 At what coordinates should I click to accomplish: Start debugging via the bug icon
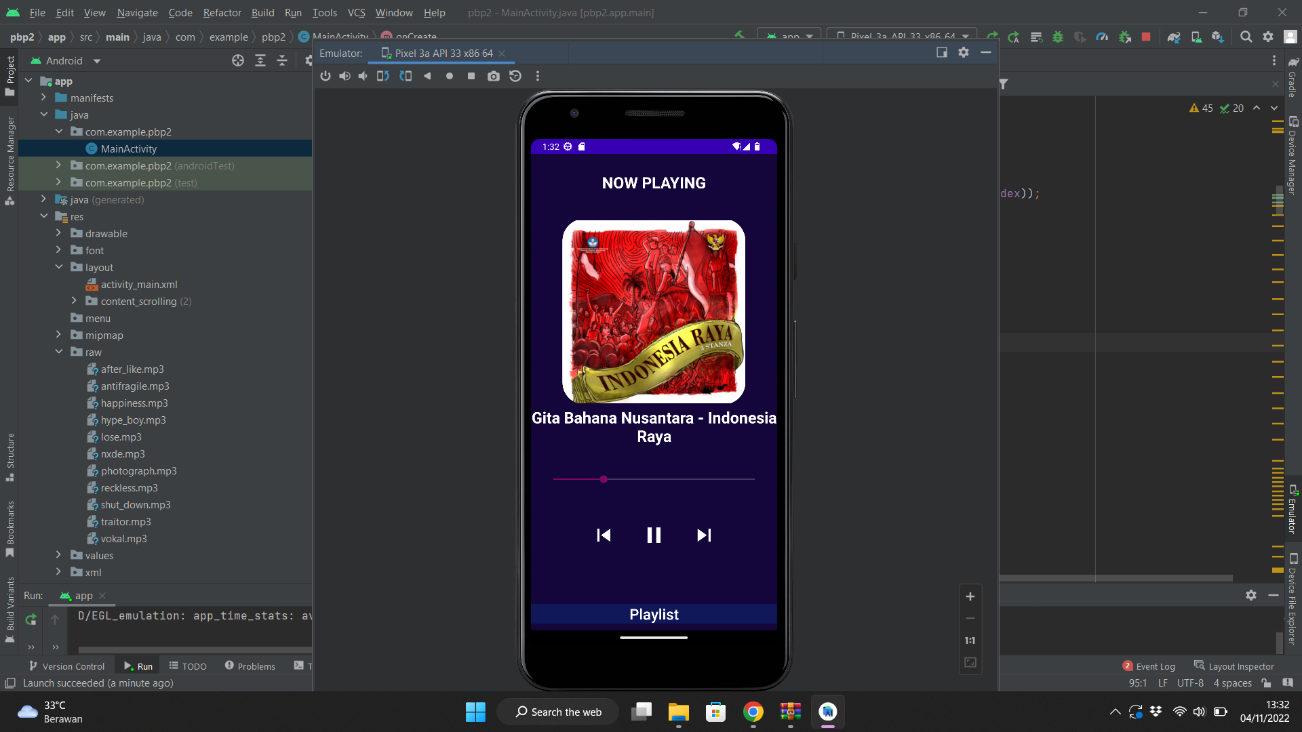pos(1059,37)
